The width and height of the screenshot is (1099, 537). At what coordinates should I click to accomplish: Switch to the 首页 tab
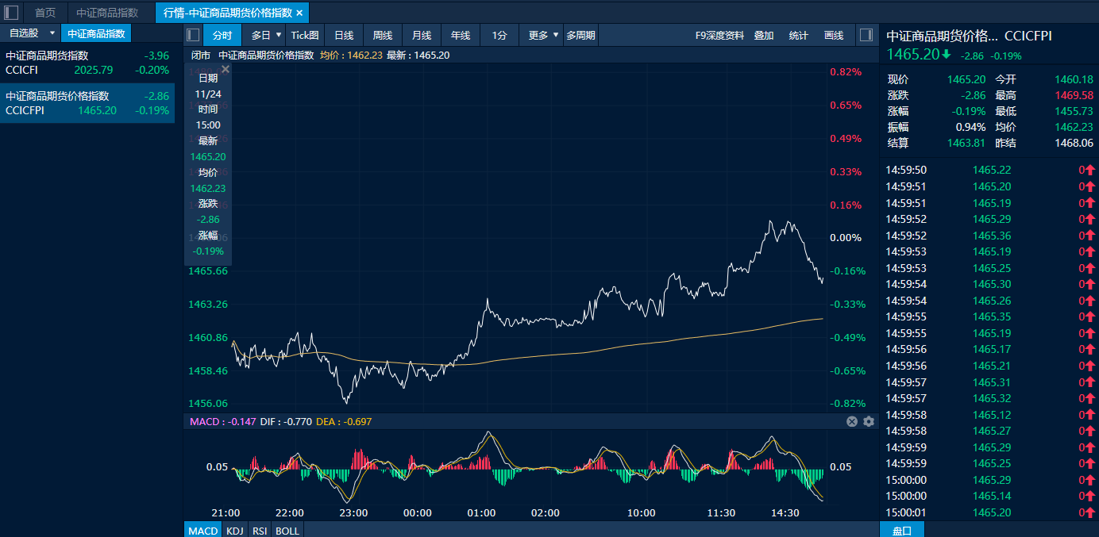(45, 13)
